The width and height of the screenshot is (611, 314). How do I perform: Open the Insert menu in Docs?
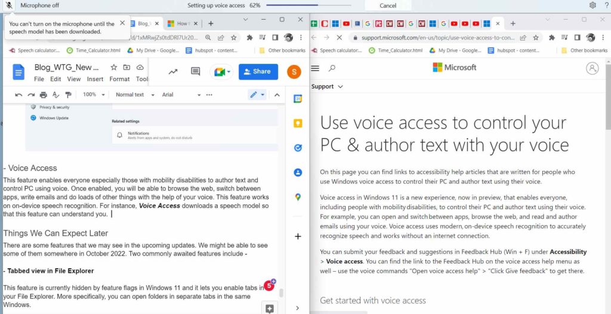pyautogui.click(x=95, y=79)
